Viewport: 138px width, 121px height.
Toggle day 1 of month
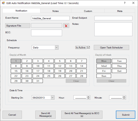coord(16,61)
